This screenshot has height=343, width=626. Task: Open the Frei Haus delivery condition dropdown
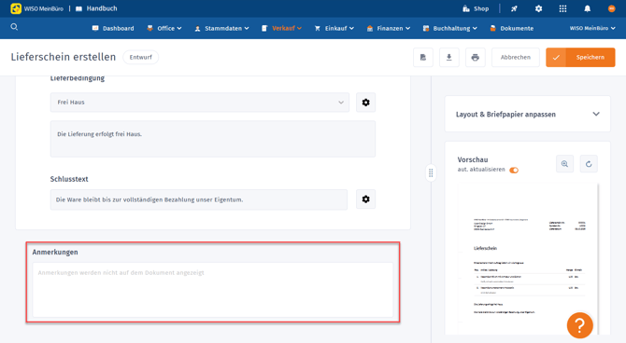click(200, 103)
